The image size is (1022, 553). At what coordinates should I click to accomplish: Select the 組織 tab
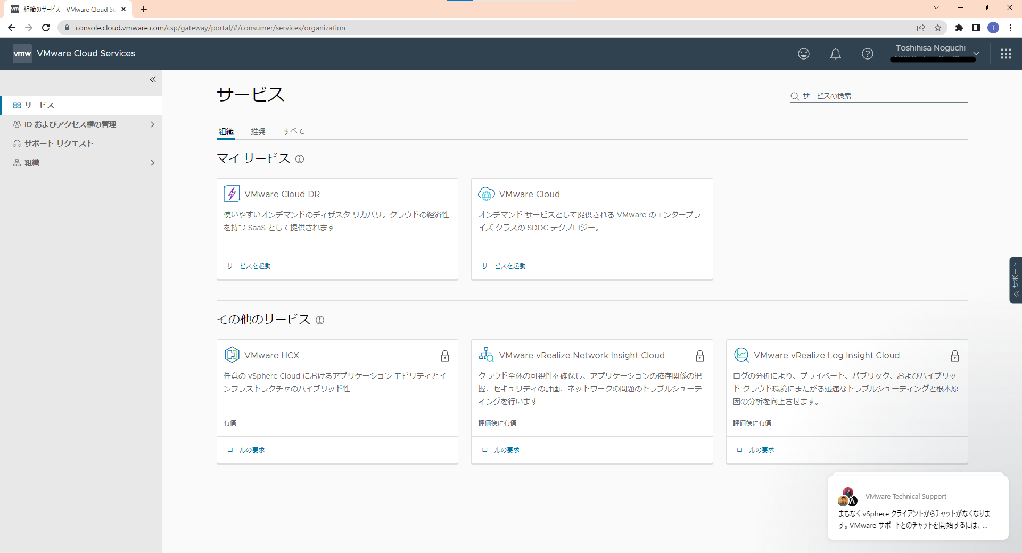(x=226, y=131)
